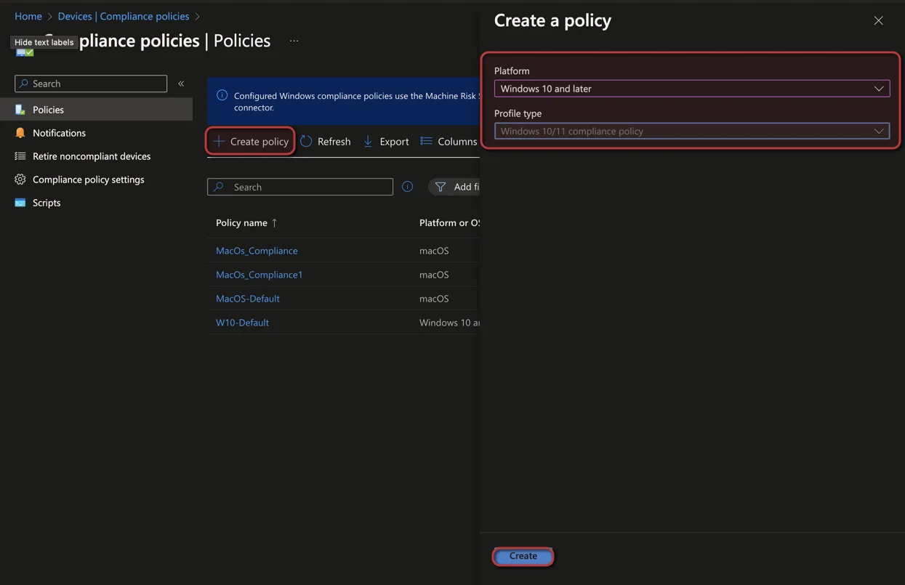Open the Policies sidebar item
This screenshot has height=585, width=905.
(x=96, y=110)
